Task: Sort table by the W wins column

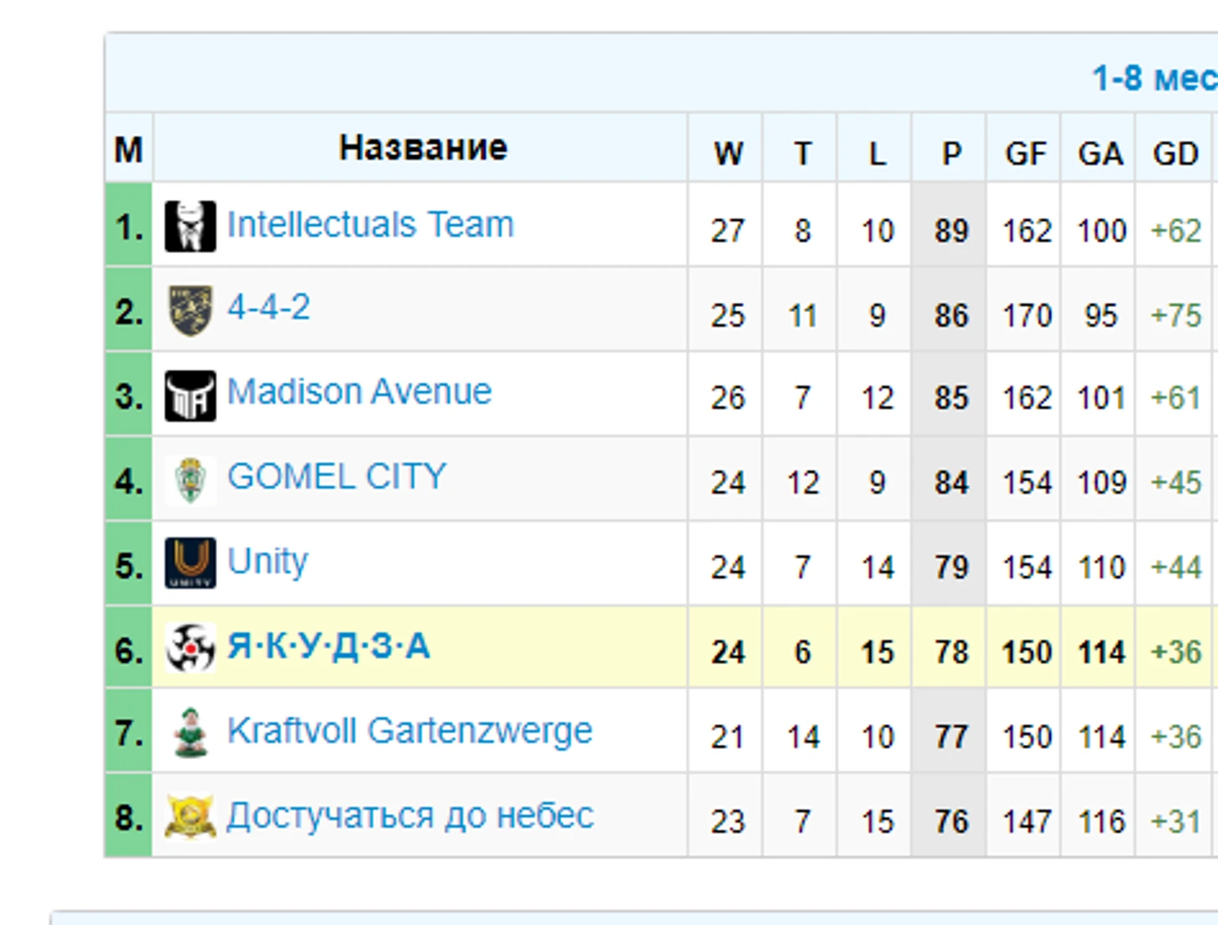Action: coord(728,153)
